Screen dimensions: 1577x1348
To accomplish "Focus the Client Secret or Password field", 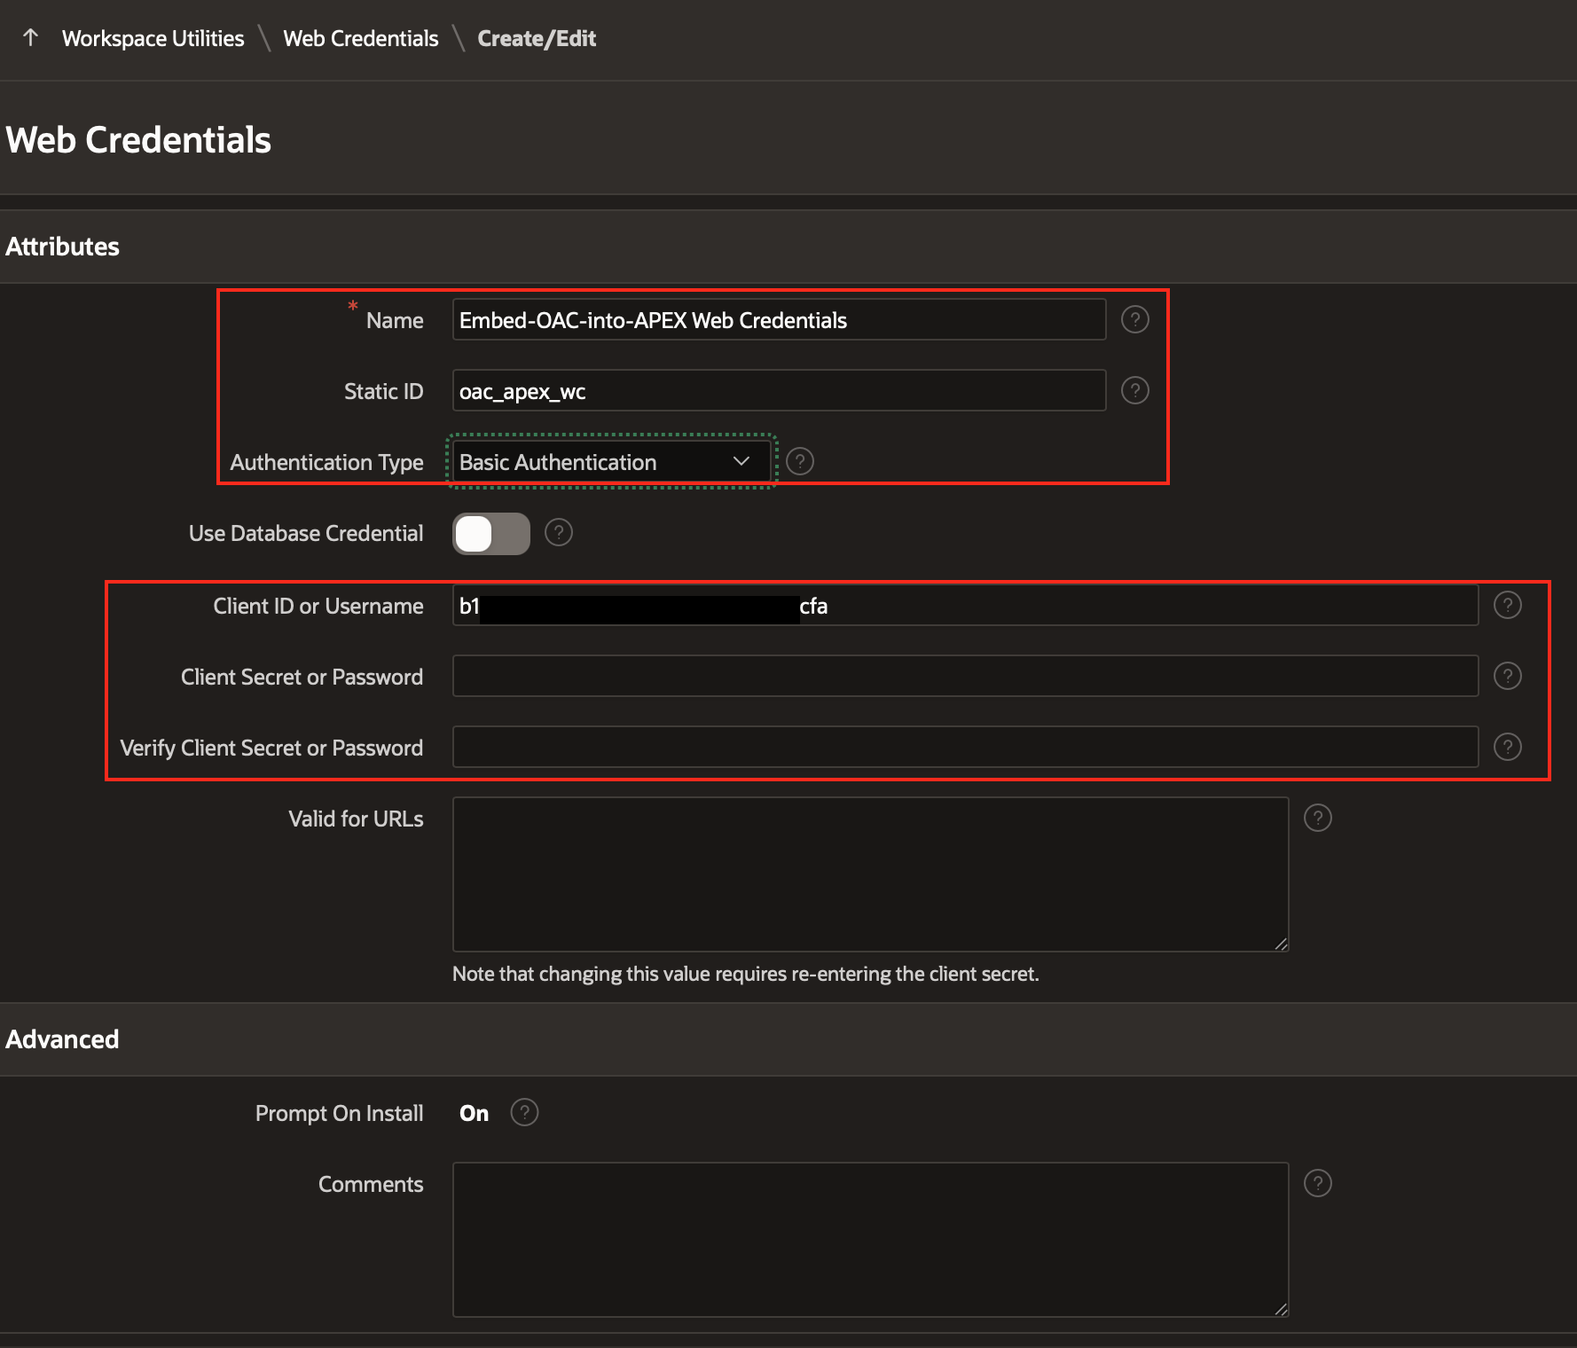I will click(965, 676).
